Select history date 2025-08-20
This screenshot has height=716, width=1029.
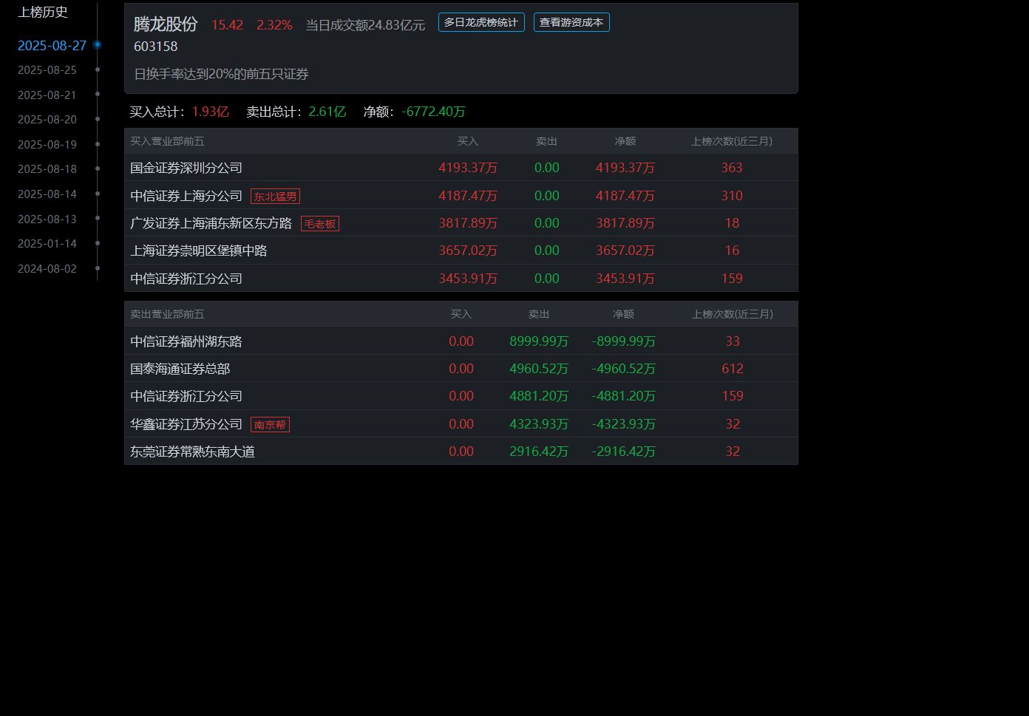click(x=47, y=120)
